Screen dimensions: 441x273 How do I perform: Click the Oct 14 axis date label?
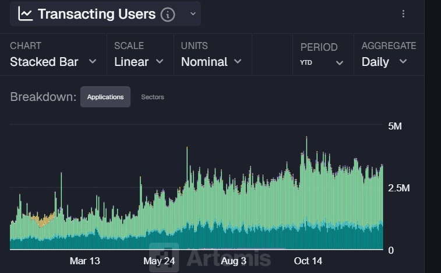coord(308,261)
